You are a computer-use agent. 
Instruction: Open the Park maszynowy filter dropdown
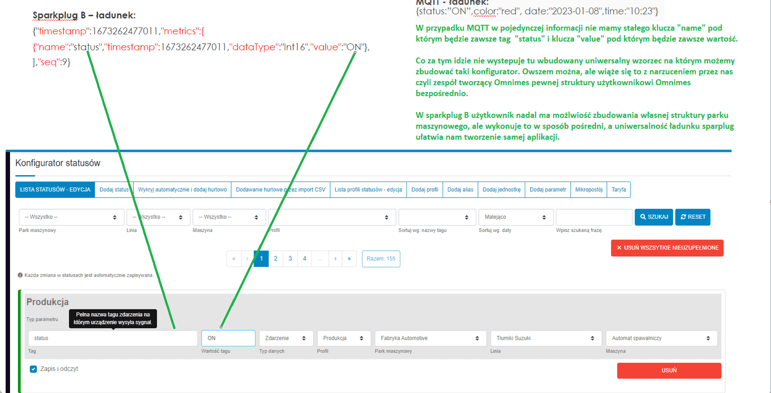point(72,217)
